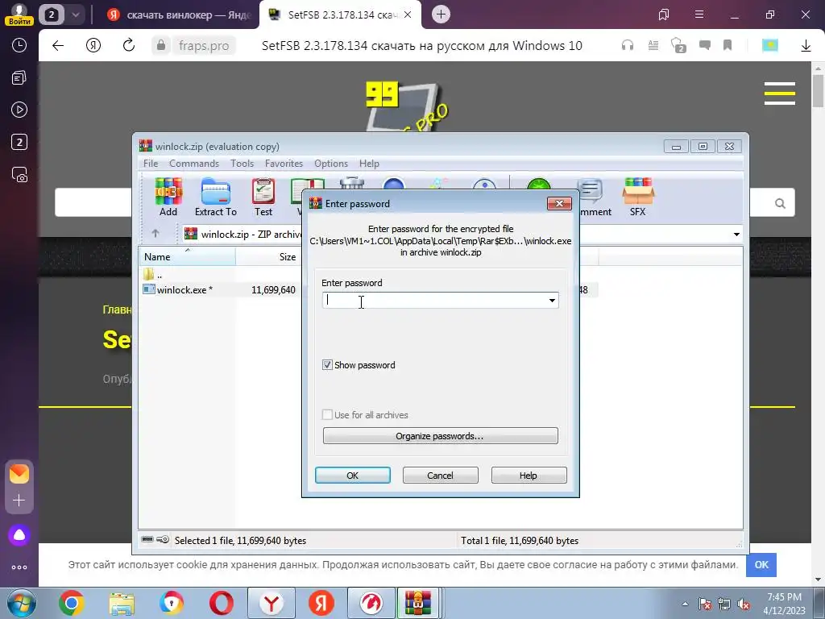Click the Yandex home icon in address bar
Image resolution: width=825 pixels, height=619 pixels.
[93, 46]
